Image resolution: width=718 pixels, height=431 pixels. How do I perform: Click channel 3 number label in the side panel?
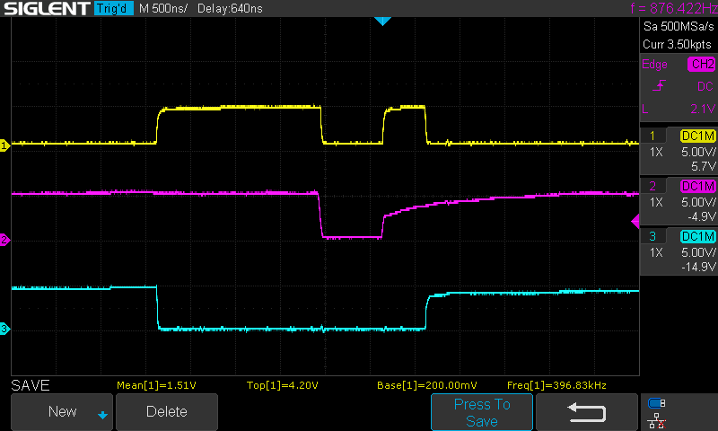(652, 236)
